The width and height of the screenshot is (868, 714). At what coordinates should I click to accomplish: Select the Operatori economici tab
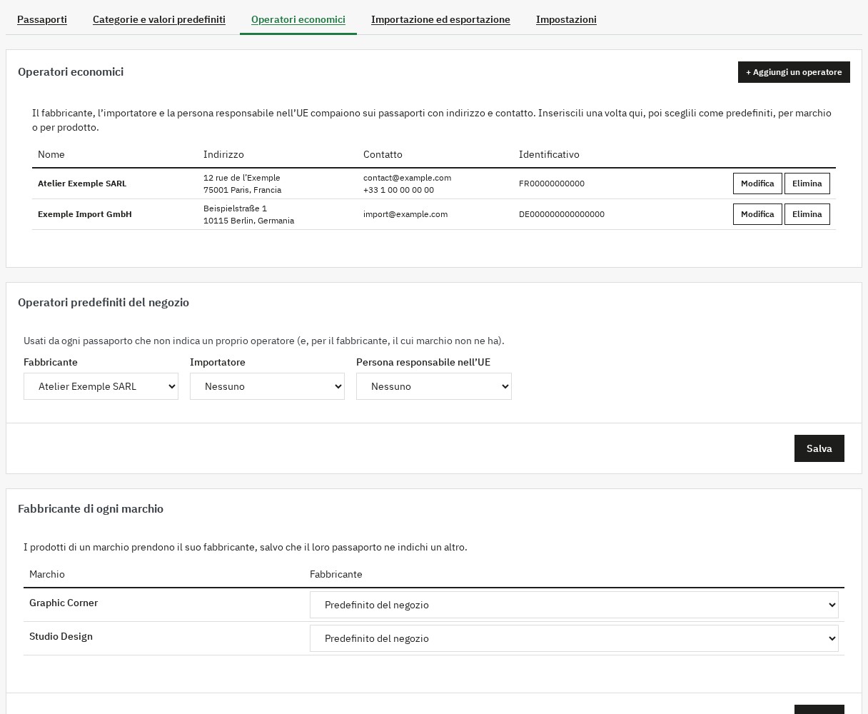(x=298, y=19)
